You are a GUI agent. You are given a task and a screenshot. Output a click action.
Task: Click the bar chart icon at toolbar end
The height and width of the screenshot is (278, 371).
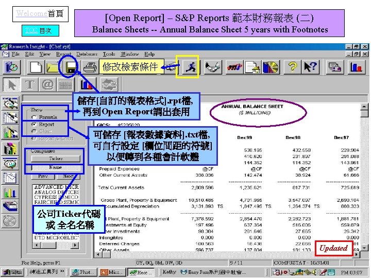pos(357,67)
